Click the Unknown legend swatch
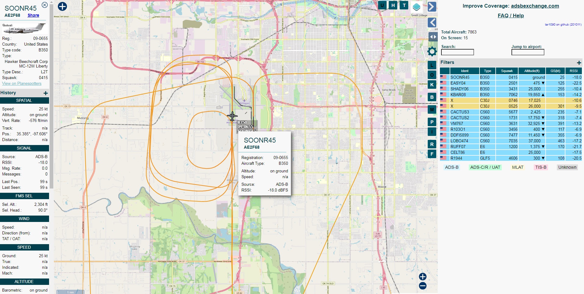Image resolution: width=584 pixels, height=294 pixels. click(567, 167)
